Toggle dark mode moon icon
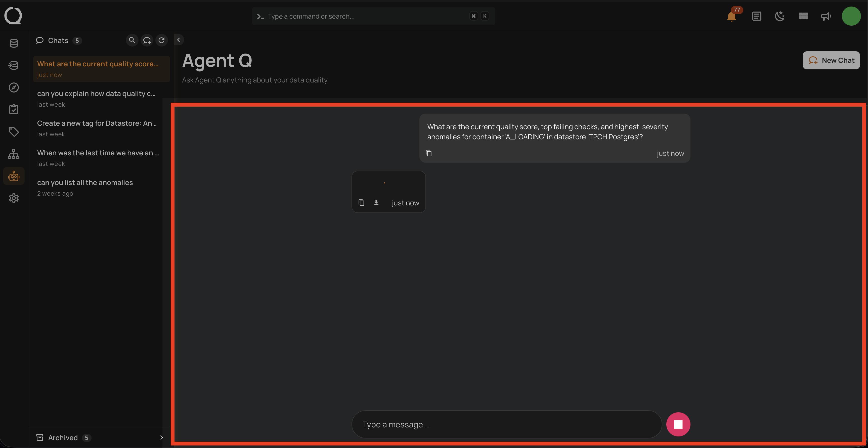868x448 pixels. [780, 16]
